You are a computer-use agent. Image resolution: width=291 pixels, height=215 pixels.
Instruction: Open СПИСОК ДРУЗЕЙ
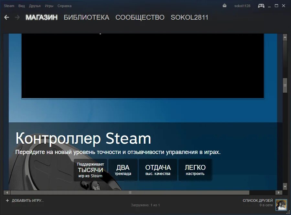pos(258,200)
